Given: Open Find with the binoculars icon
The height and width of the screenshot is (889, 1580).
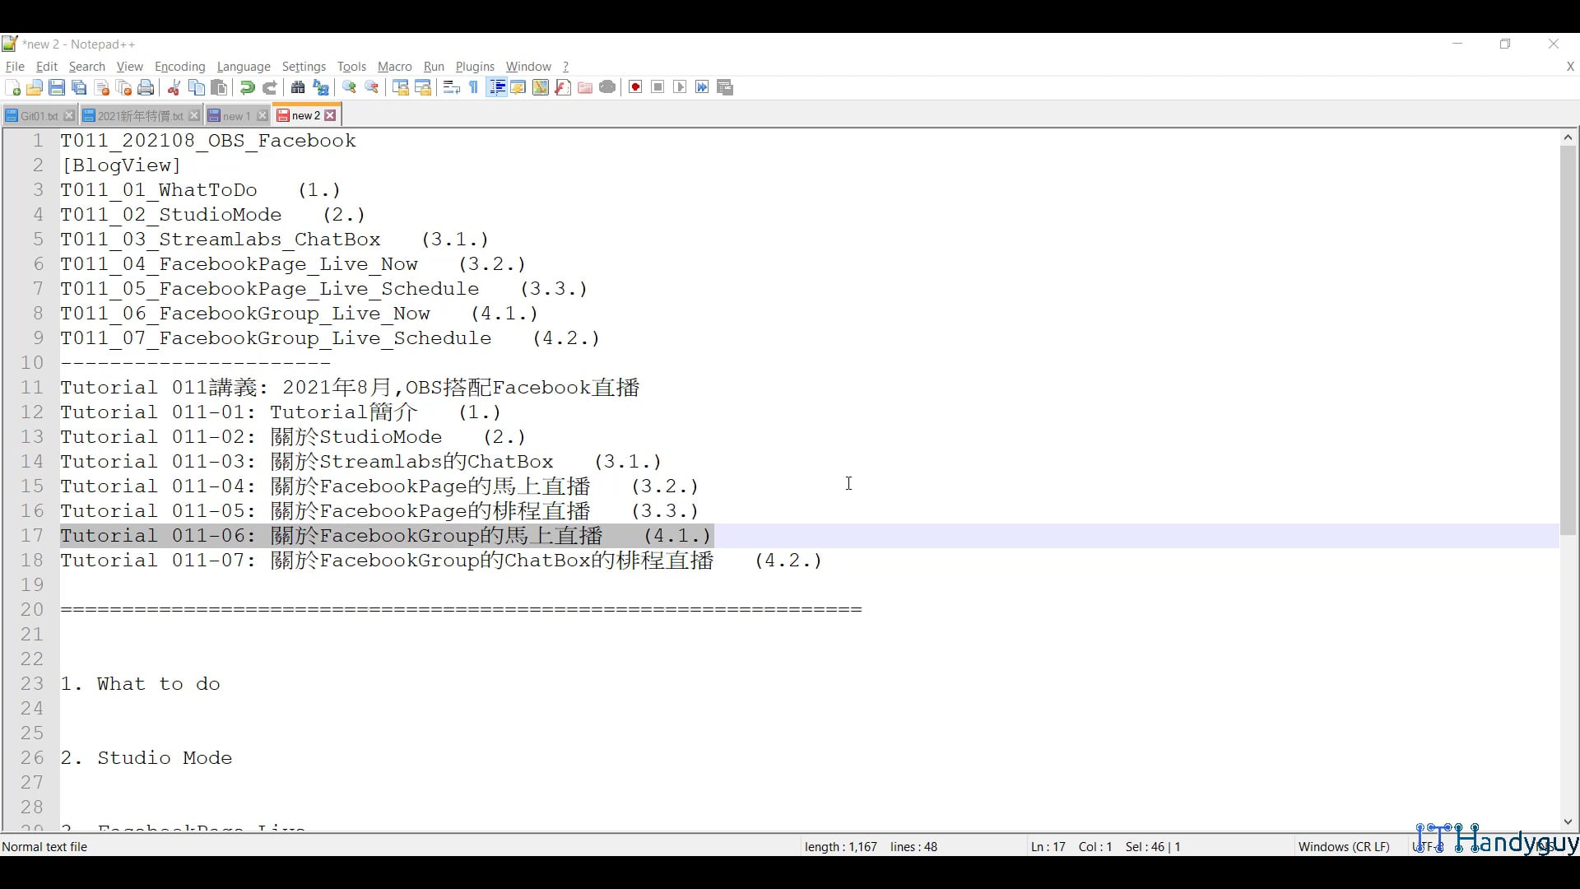Looking at the screenshot, I should coord(298,88).
